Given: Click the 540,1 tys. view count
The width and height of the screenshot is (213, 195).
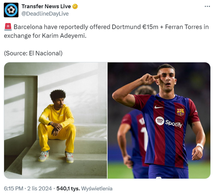Looking at the screenshot, I should pyautogui.click(x=68, y=189).
